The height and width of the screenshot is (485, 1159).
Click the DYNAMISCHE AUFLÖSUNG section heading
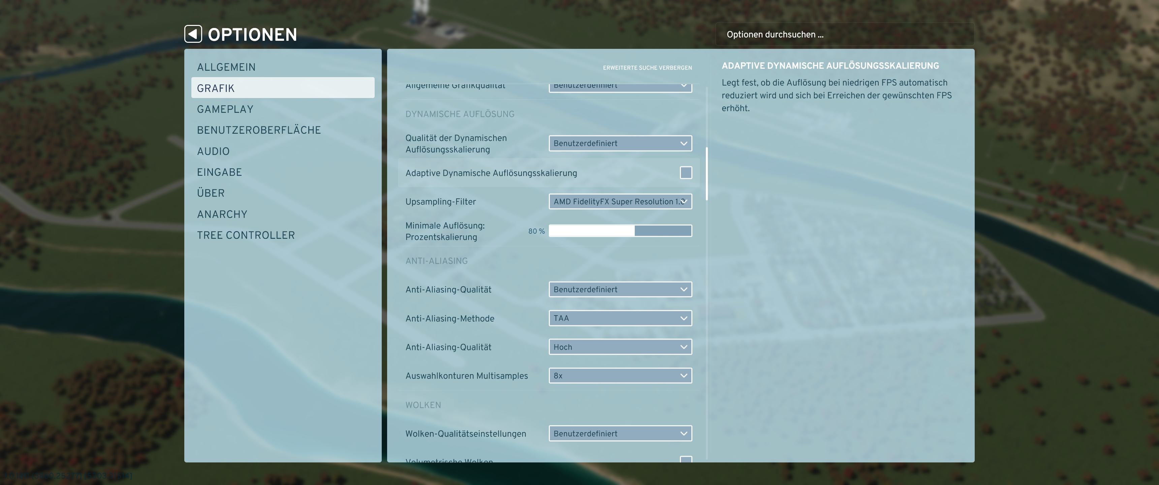click(460, 114)
